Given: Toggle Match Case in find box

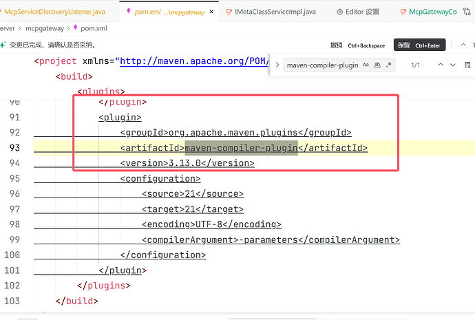Looking at the screenshot, I should (x=366, y=65).
